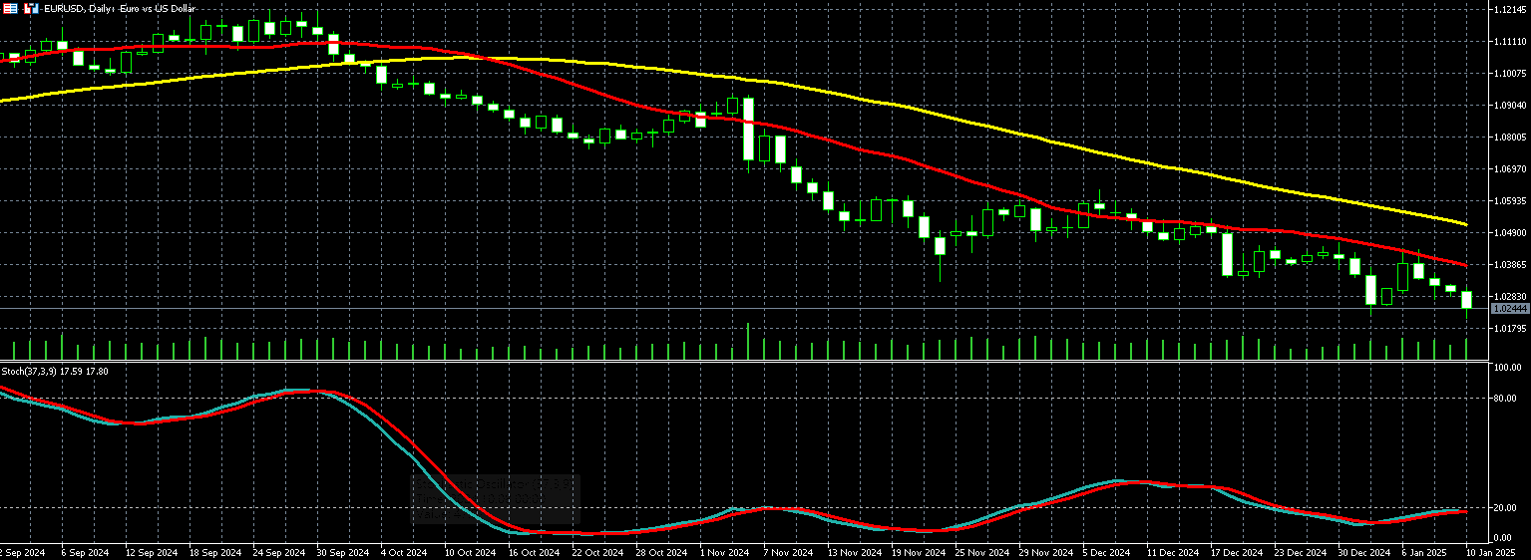Click the 1.04900 price scale label
Screen dimensions: 1531x560
coord(1508,233)
